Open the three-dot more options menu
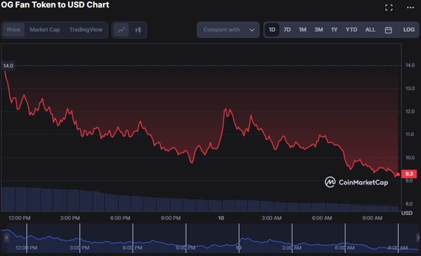 pyautogui.click(x=410, y=8)
